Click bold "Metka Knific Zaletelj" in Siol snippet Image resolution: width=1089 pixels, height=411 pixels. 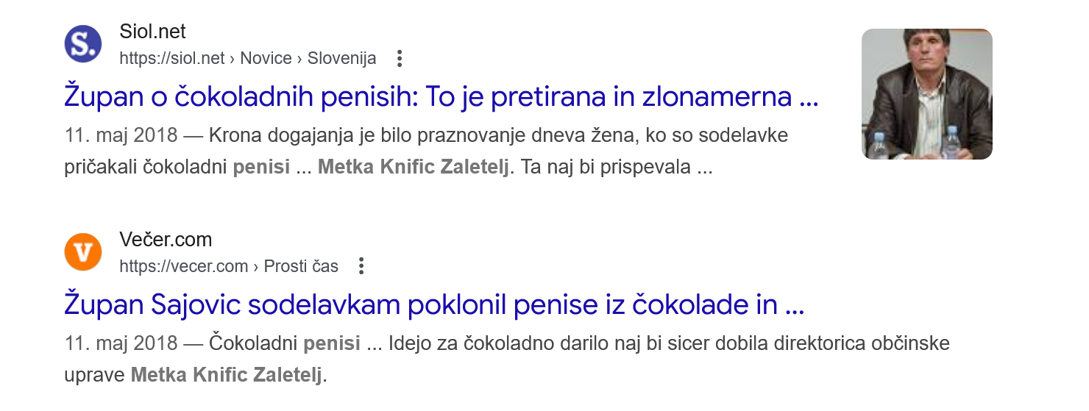pos(414,168)
